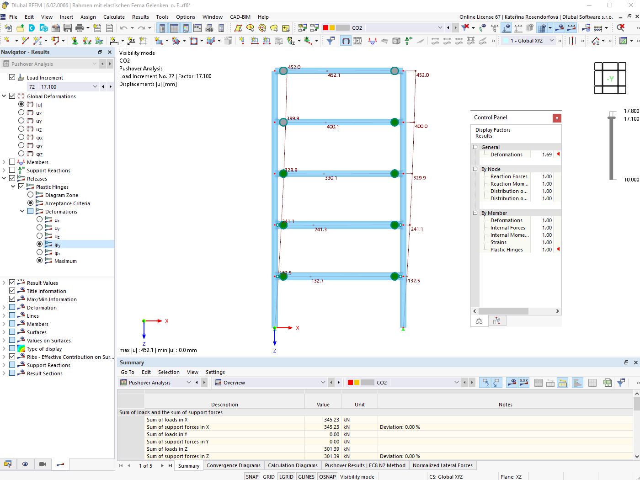Switch to Normalized Lateral Forces tab
Image resolution: width=640 pixels, height=480 pixels.
(443, 465)
